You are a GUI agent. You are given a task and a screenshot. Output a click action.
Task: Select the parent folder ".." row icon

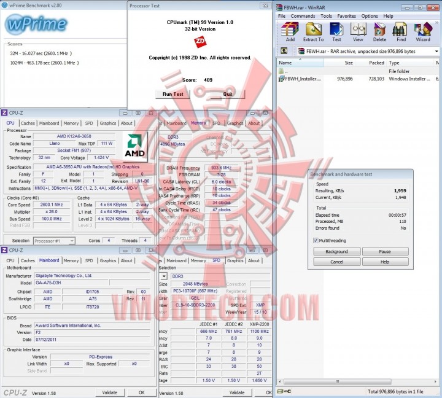[281, 71]
